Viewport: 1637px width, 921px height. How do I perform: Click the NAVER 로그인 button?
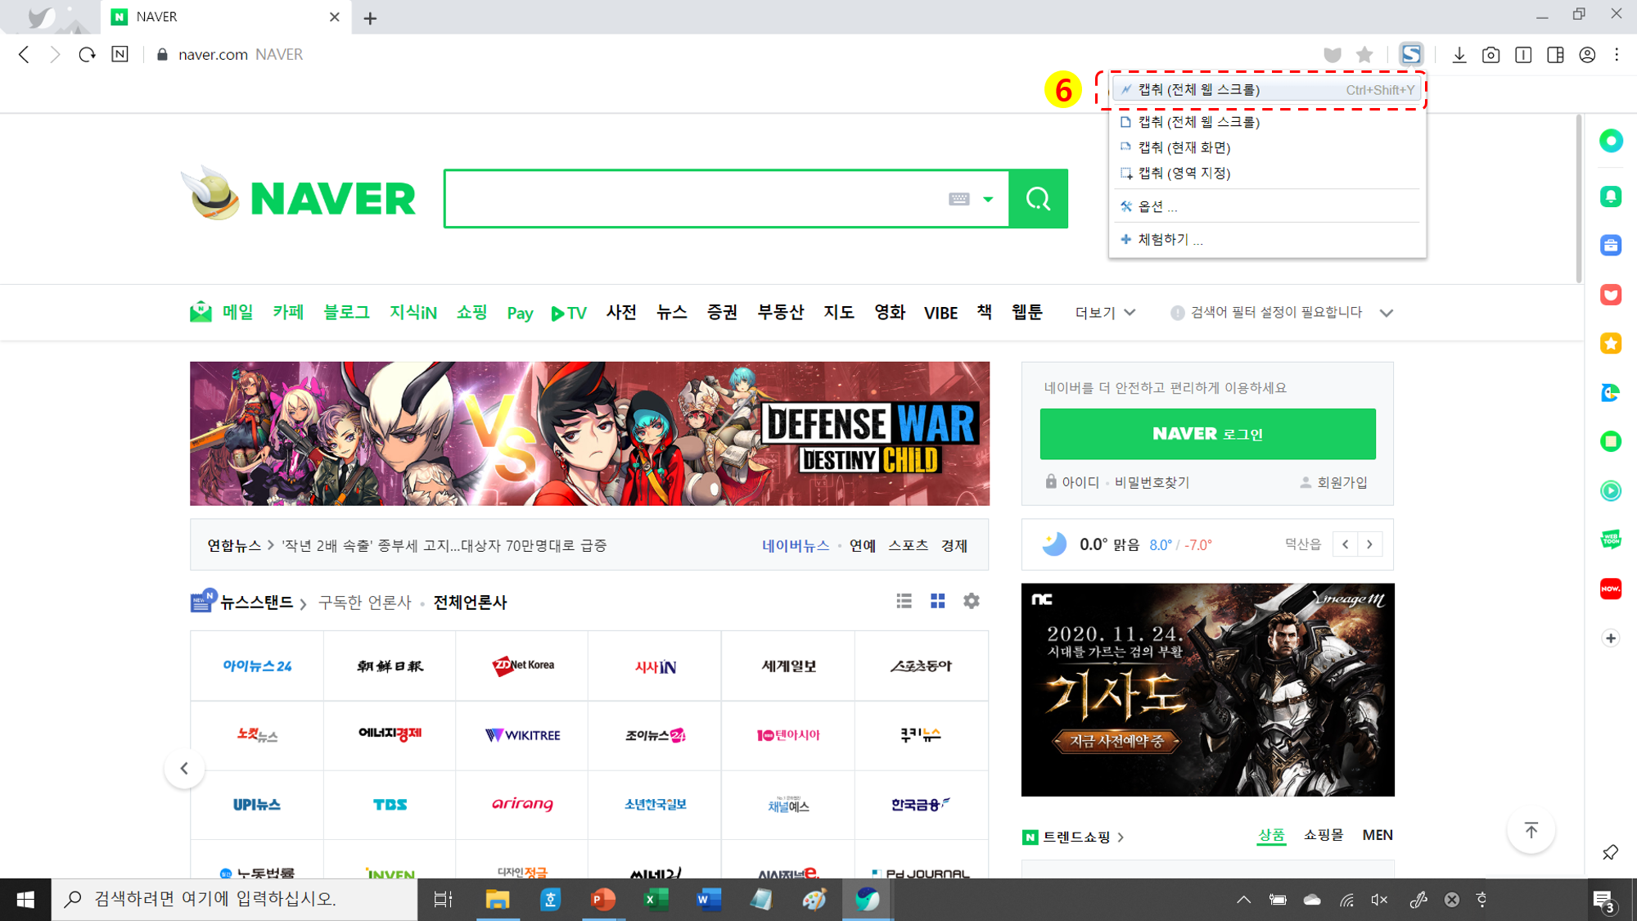pyautogui.click(x=1207, y=434)
